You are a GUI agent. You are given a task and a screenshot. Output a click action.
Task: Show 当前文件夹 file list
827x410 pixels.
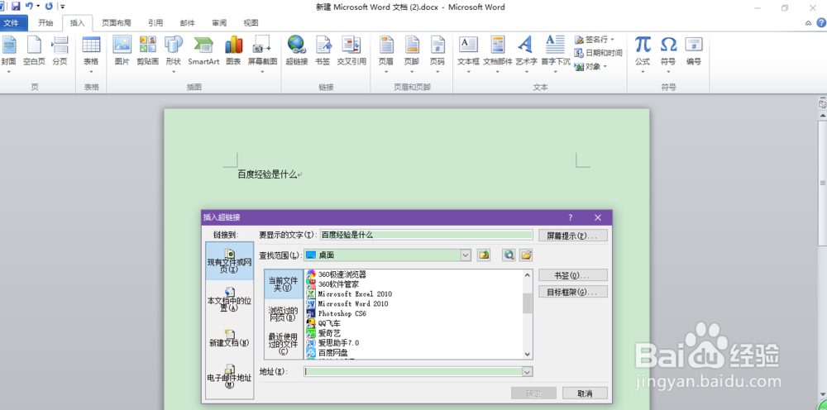(x=284, y=284)
